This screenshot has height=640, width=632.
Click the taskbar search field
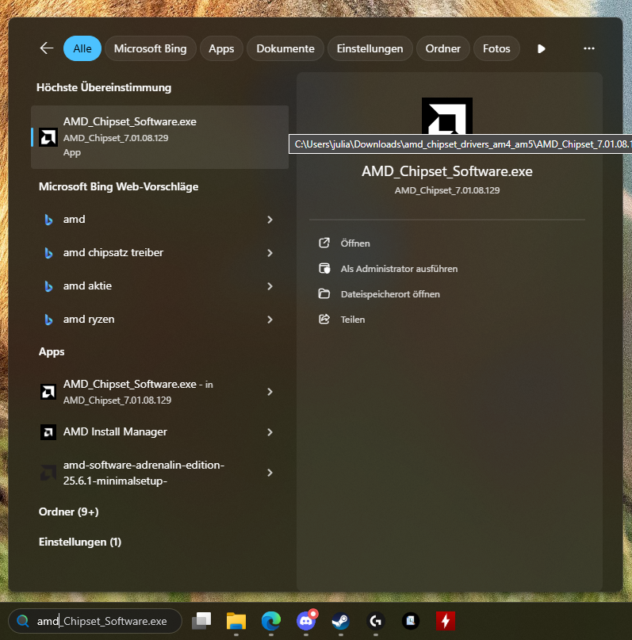click(x=94, y=621)
